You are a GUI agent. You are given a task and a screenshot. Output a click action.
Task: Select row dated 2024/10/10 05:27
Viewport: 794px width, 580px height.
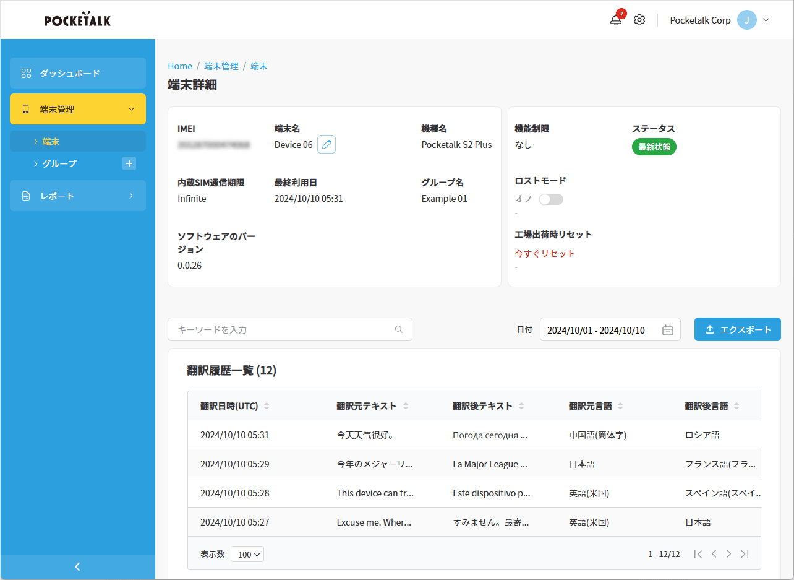474,522
